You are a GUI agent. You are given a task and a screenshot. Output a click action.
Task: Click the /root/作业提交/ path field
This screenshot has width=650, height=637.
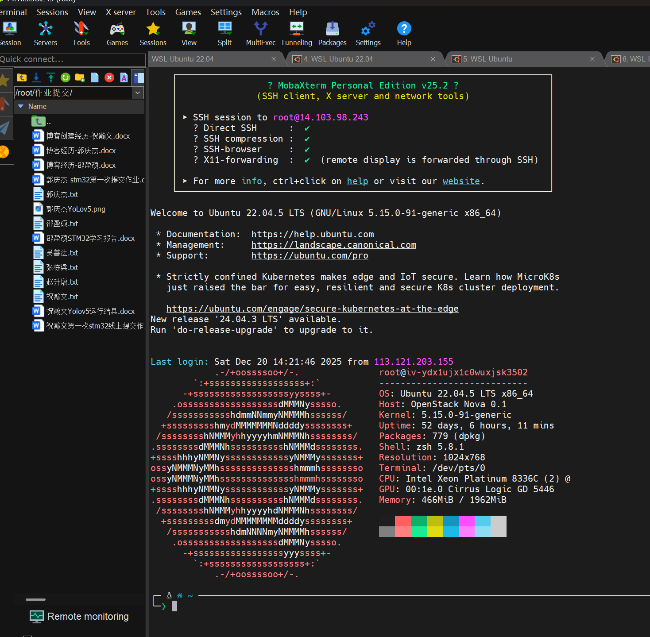coord(73,93)
